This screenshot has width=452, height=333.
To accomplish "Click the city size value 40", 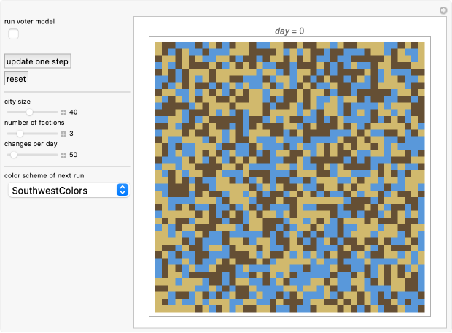I will point(74,112).
